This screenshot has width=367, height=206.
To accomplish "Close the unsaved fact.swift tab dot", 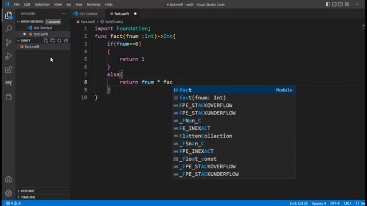I will [x=135, y=14].
